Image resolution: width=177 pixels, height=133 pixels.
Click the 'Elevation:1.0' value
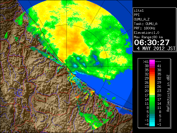point(147,33)
